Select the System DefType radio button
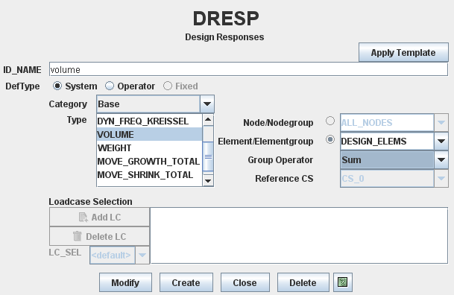This screenshot has height=295, width=454. tap(57, 86)
